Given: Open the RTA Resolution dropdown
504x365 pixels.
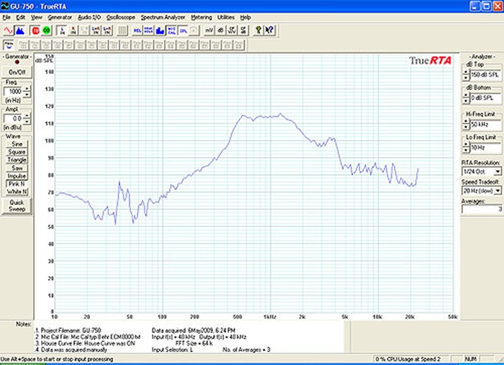Looking at the screenshot, I should point(498,171).
